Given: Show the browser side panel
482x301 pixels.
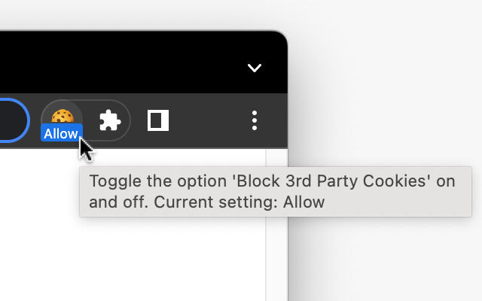Looking at the screenshot, I should [158, 120].
